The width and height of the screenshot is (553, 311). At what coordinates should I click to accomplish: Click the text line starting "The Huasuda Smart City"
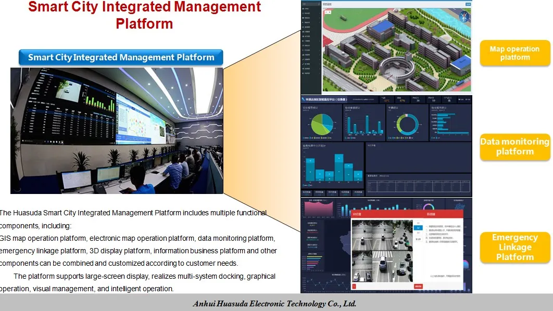[x=133, y=213]
